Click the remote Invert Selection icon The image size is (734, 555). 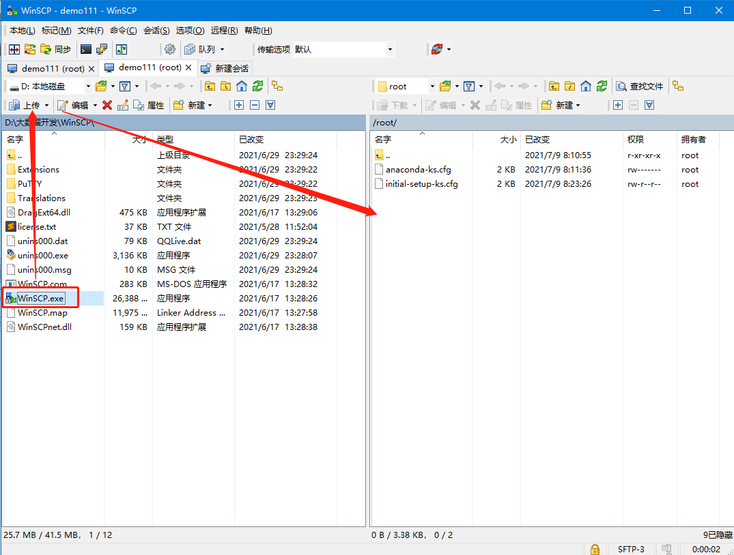[x=649, y=105]
